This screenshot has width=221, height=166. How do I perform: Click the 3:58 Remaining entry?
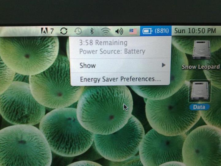coord(103,43)
